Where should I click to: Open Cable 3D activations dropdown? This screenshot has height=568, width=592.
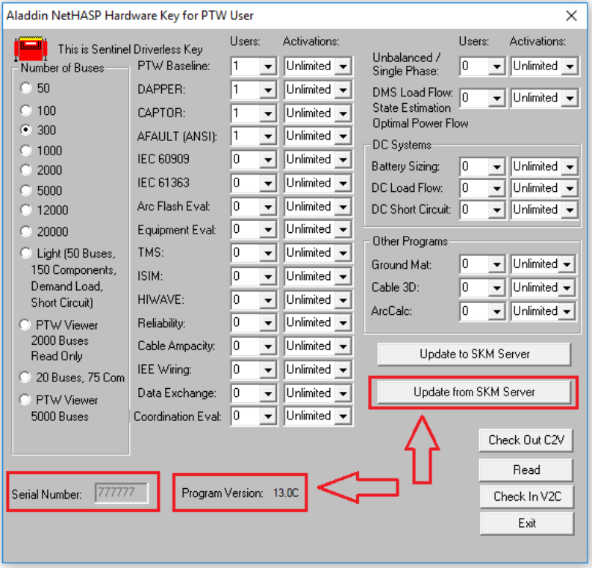[567, 288]
